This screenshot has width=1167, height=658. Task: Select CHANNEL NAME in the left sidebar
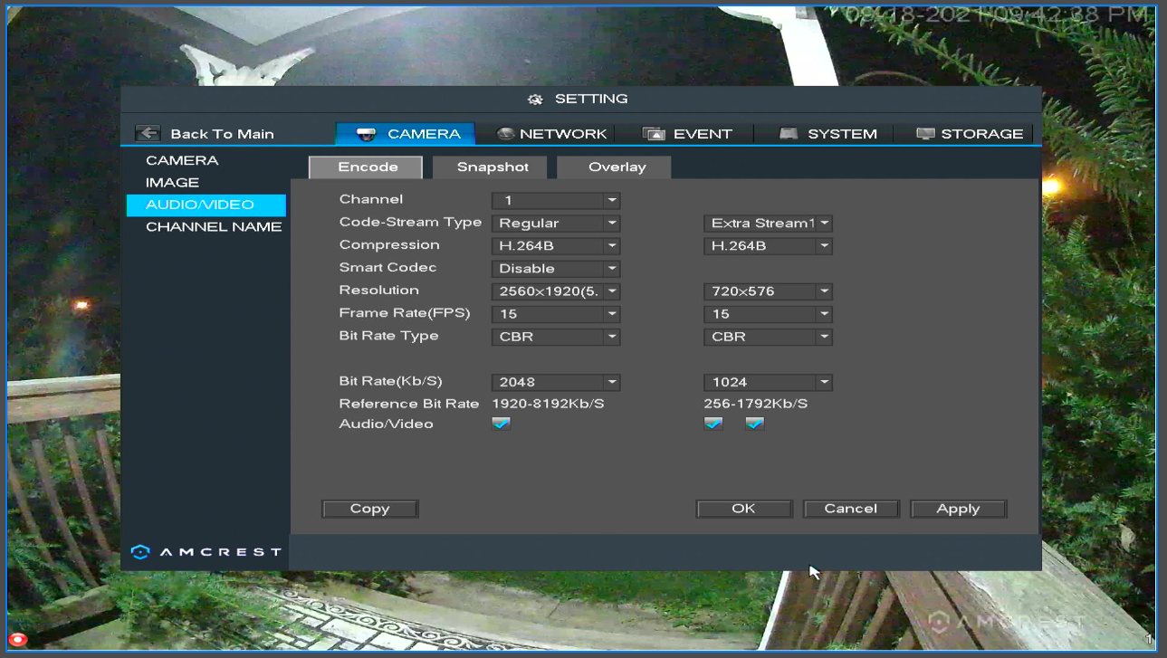click(x=214, y=227)
